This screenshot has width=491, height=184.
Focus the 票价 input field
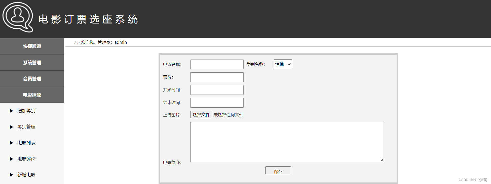click(x=217, y=77)
